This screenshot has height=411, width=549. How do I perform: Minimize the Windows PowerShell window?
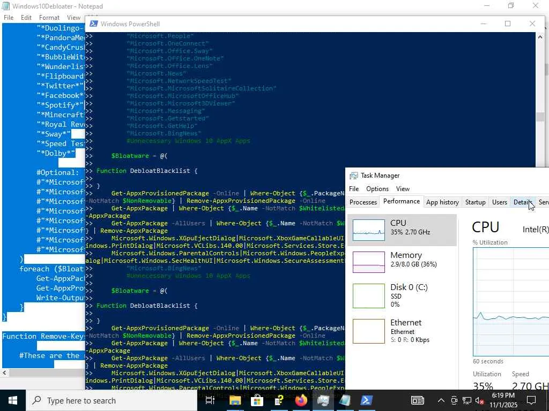484,24
